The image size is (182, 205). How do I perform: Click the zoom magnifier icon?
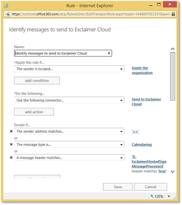tap(152, 196)
